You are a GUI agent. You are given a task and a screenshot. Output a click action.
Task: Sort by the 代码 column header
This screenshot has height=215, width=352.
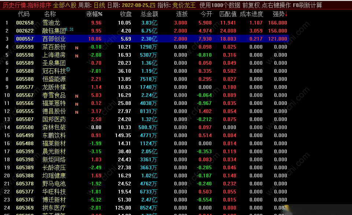[23, 14]
